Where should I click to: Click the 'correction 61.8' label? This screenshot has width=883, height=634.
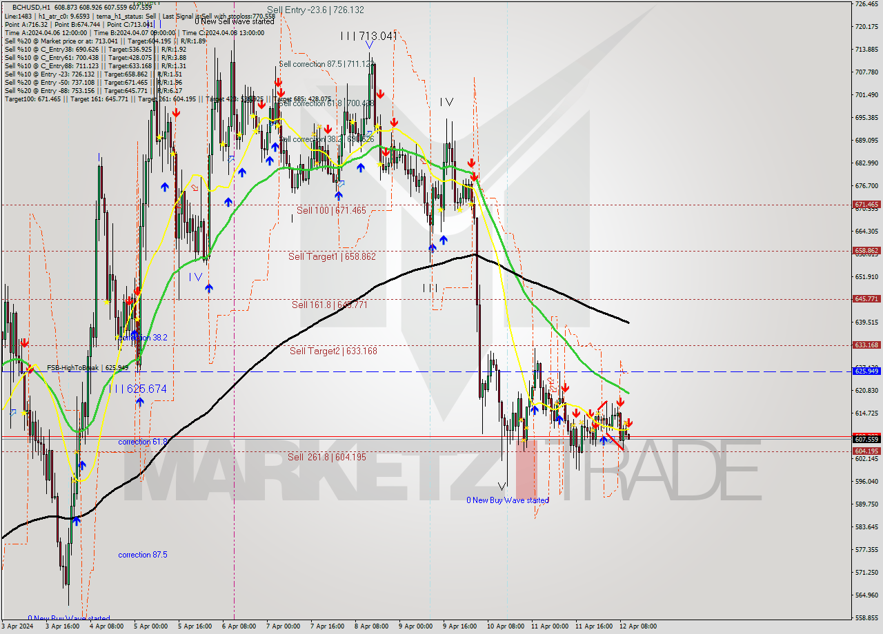tap(143, 442)
